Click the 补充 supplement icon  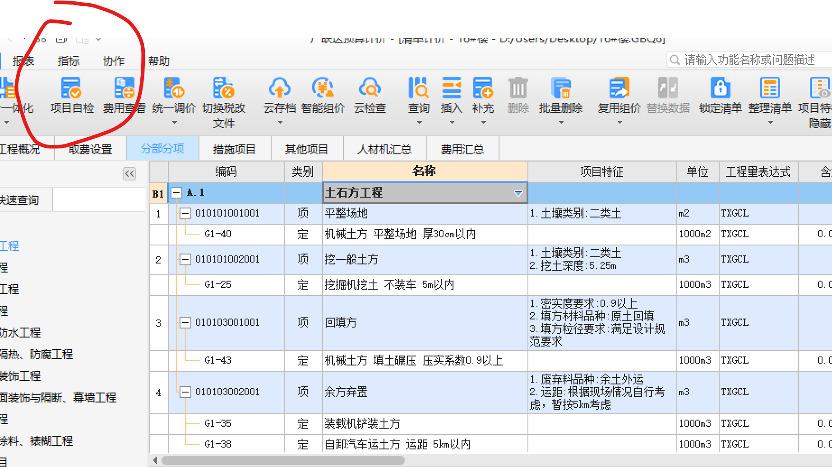point(483,88)
